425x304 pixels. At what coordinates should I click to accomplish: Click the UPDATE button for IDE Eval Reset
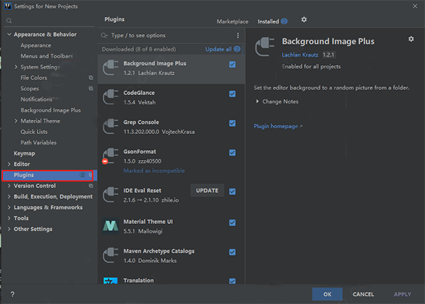pyautogui.click(x=207, y=191)
